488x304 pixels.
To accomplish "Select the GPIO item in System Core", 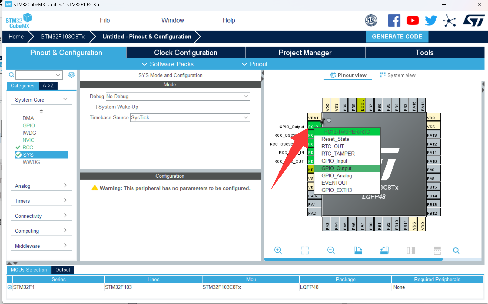I will click(x=29, y=126).
